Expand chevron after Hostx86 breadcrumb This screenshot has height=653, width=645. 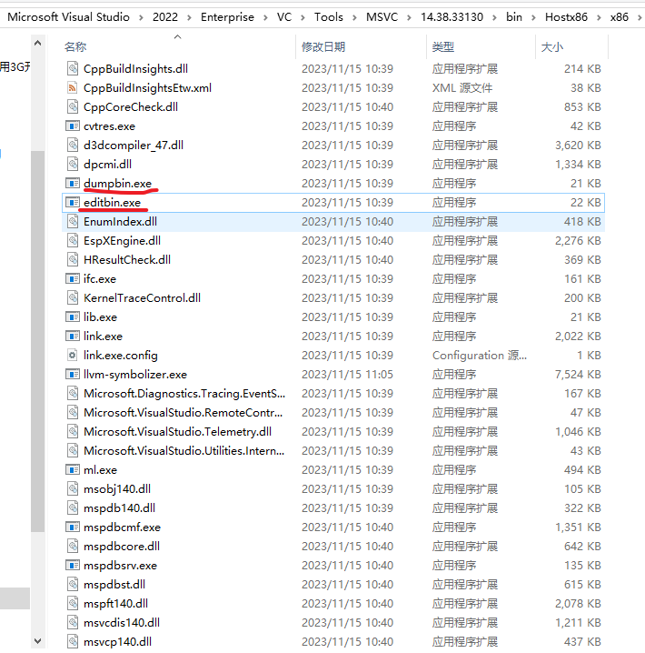pos(599,17)
